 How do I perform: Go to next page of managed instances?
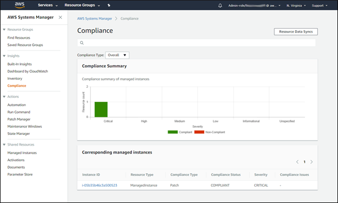point(311,162)
